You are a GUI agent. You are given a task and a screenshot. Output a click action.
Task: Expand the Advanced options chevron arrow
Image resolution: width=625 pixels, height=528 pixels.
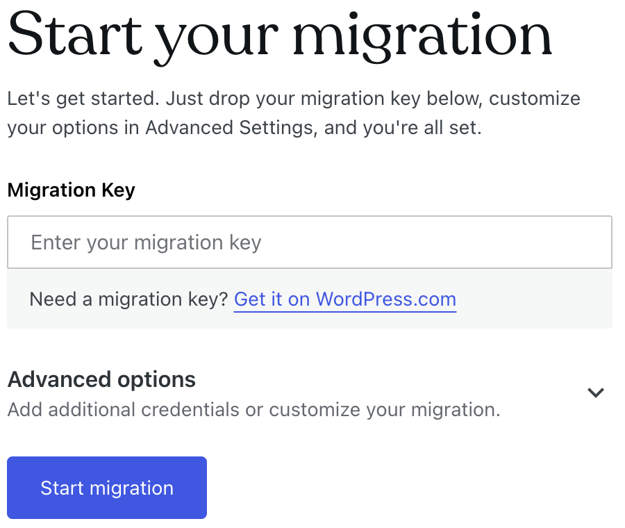coord(595,393)
